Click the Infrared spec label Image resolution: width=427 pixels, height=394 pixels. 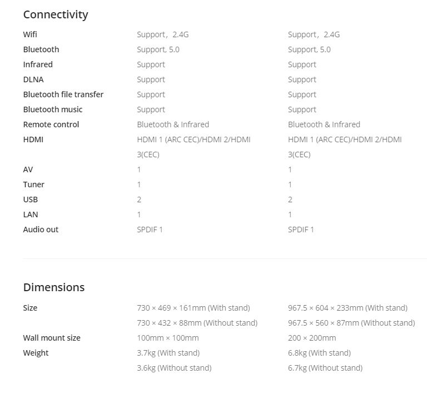point(38,64)
